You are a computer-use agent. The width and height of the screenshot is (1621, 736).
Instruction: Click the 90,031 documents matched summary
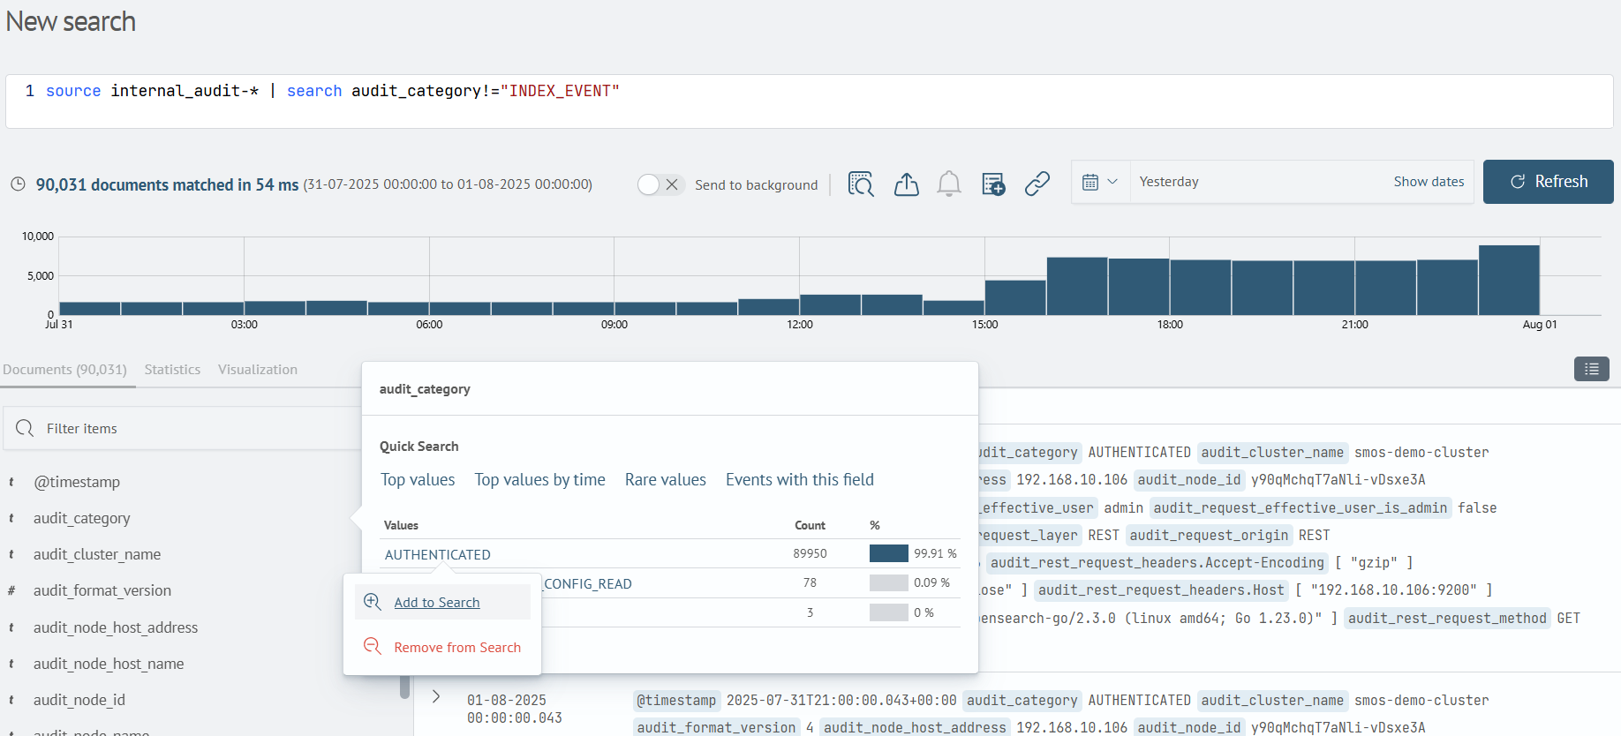coord(167,184)
